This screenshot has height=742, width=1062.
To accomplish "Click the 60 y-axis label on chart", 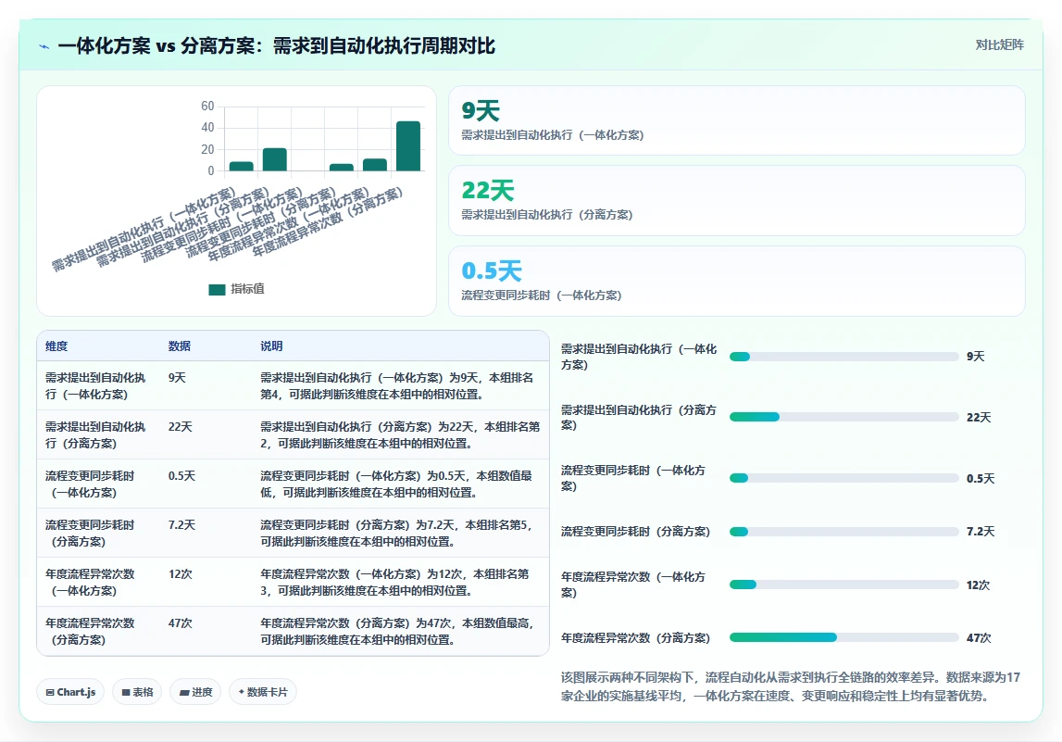I will [207, 106].
